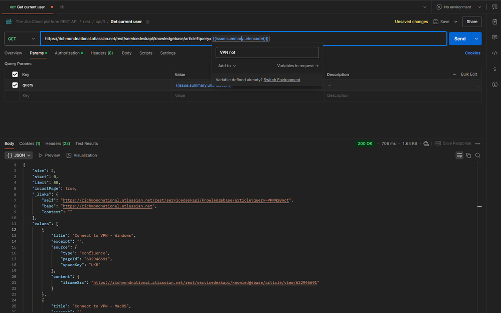501x313 pixels.
Task: Open the response Test Results tab
Action: (86, 143)
